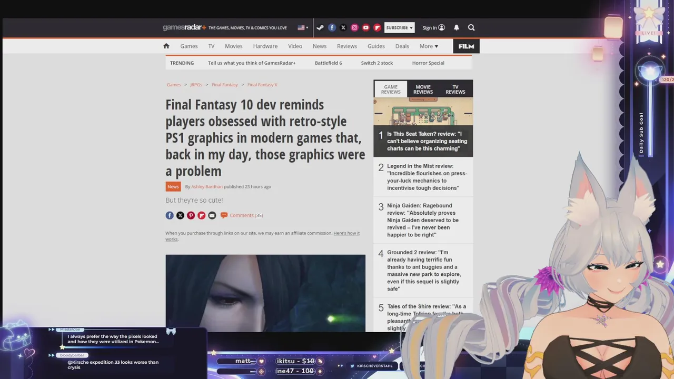Image resolution: width=674 pixels, height=379 pixels.
Task: Open the Video menu item
Action: 295,46
